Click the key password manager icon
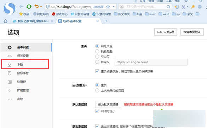This screenshot has height=128, width=207. click(x=193, y=7)
